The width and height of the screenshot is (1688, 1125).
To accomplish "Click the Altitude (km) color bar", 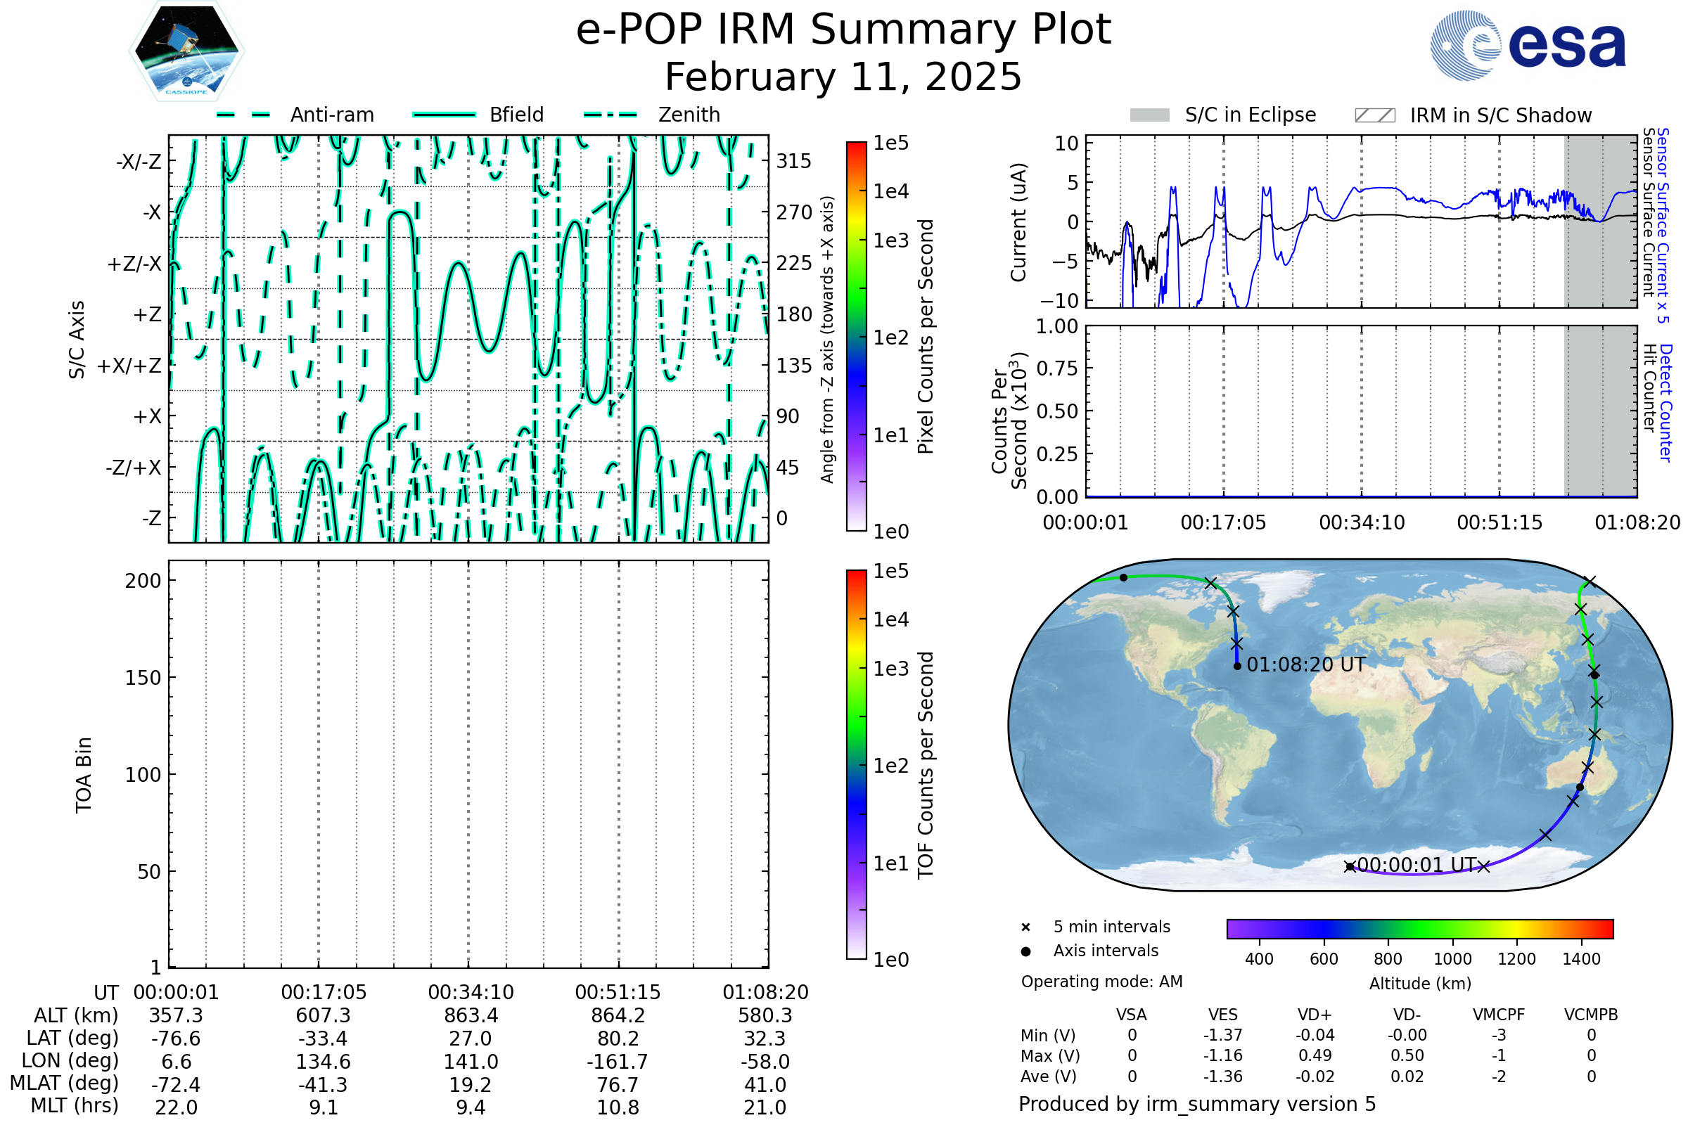I will pyautogui.click(x=1419, y=928).
